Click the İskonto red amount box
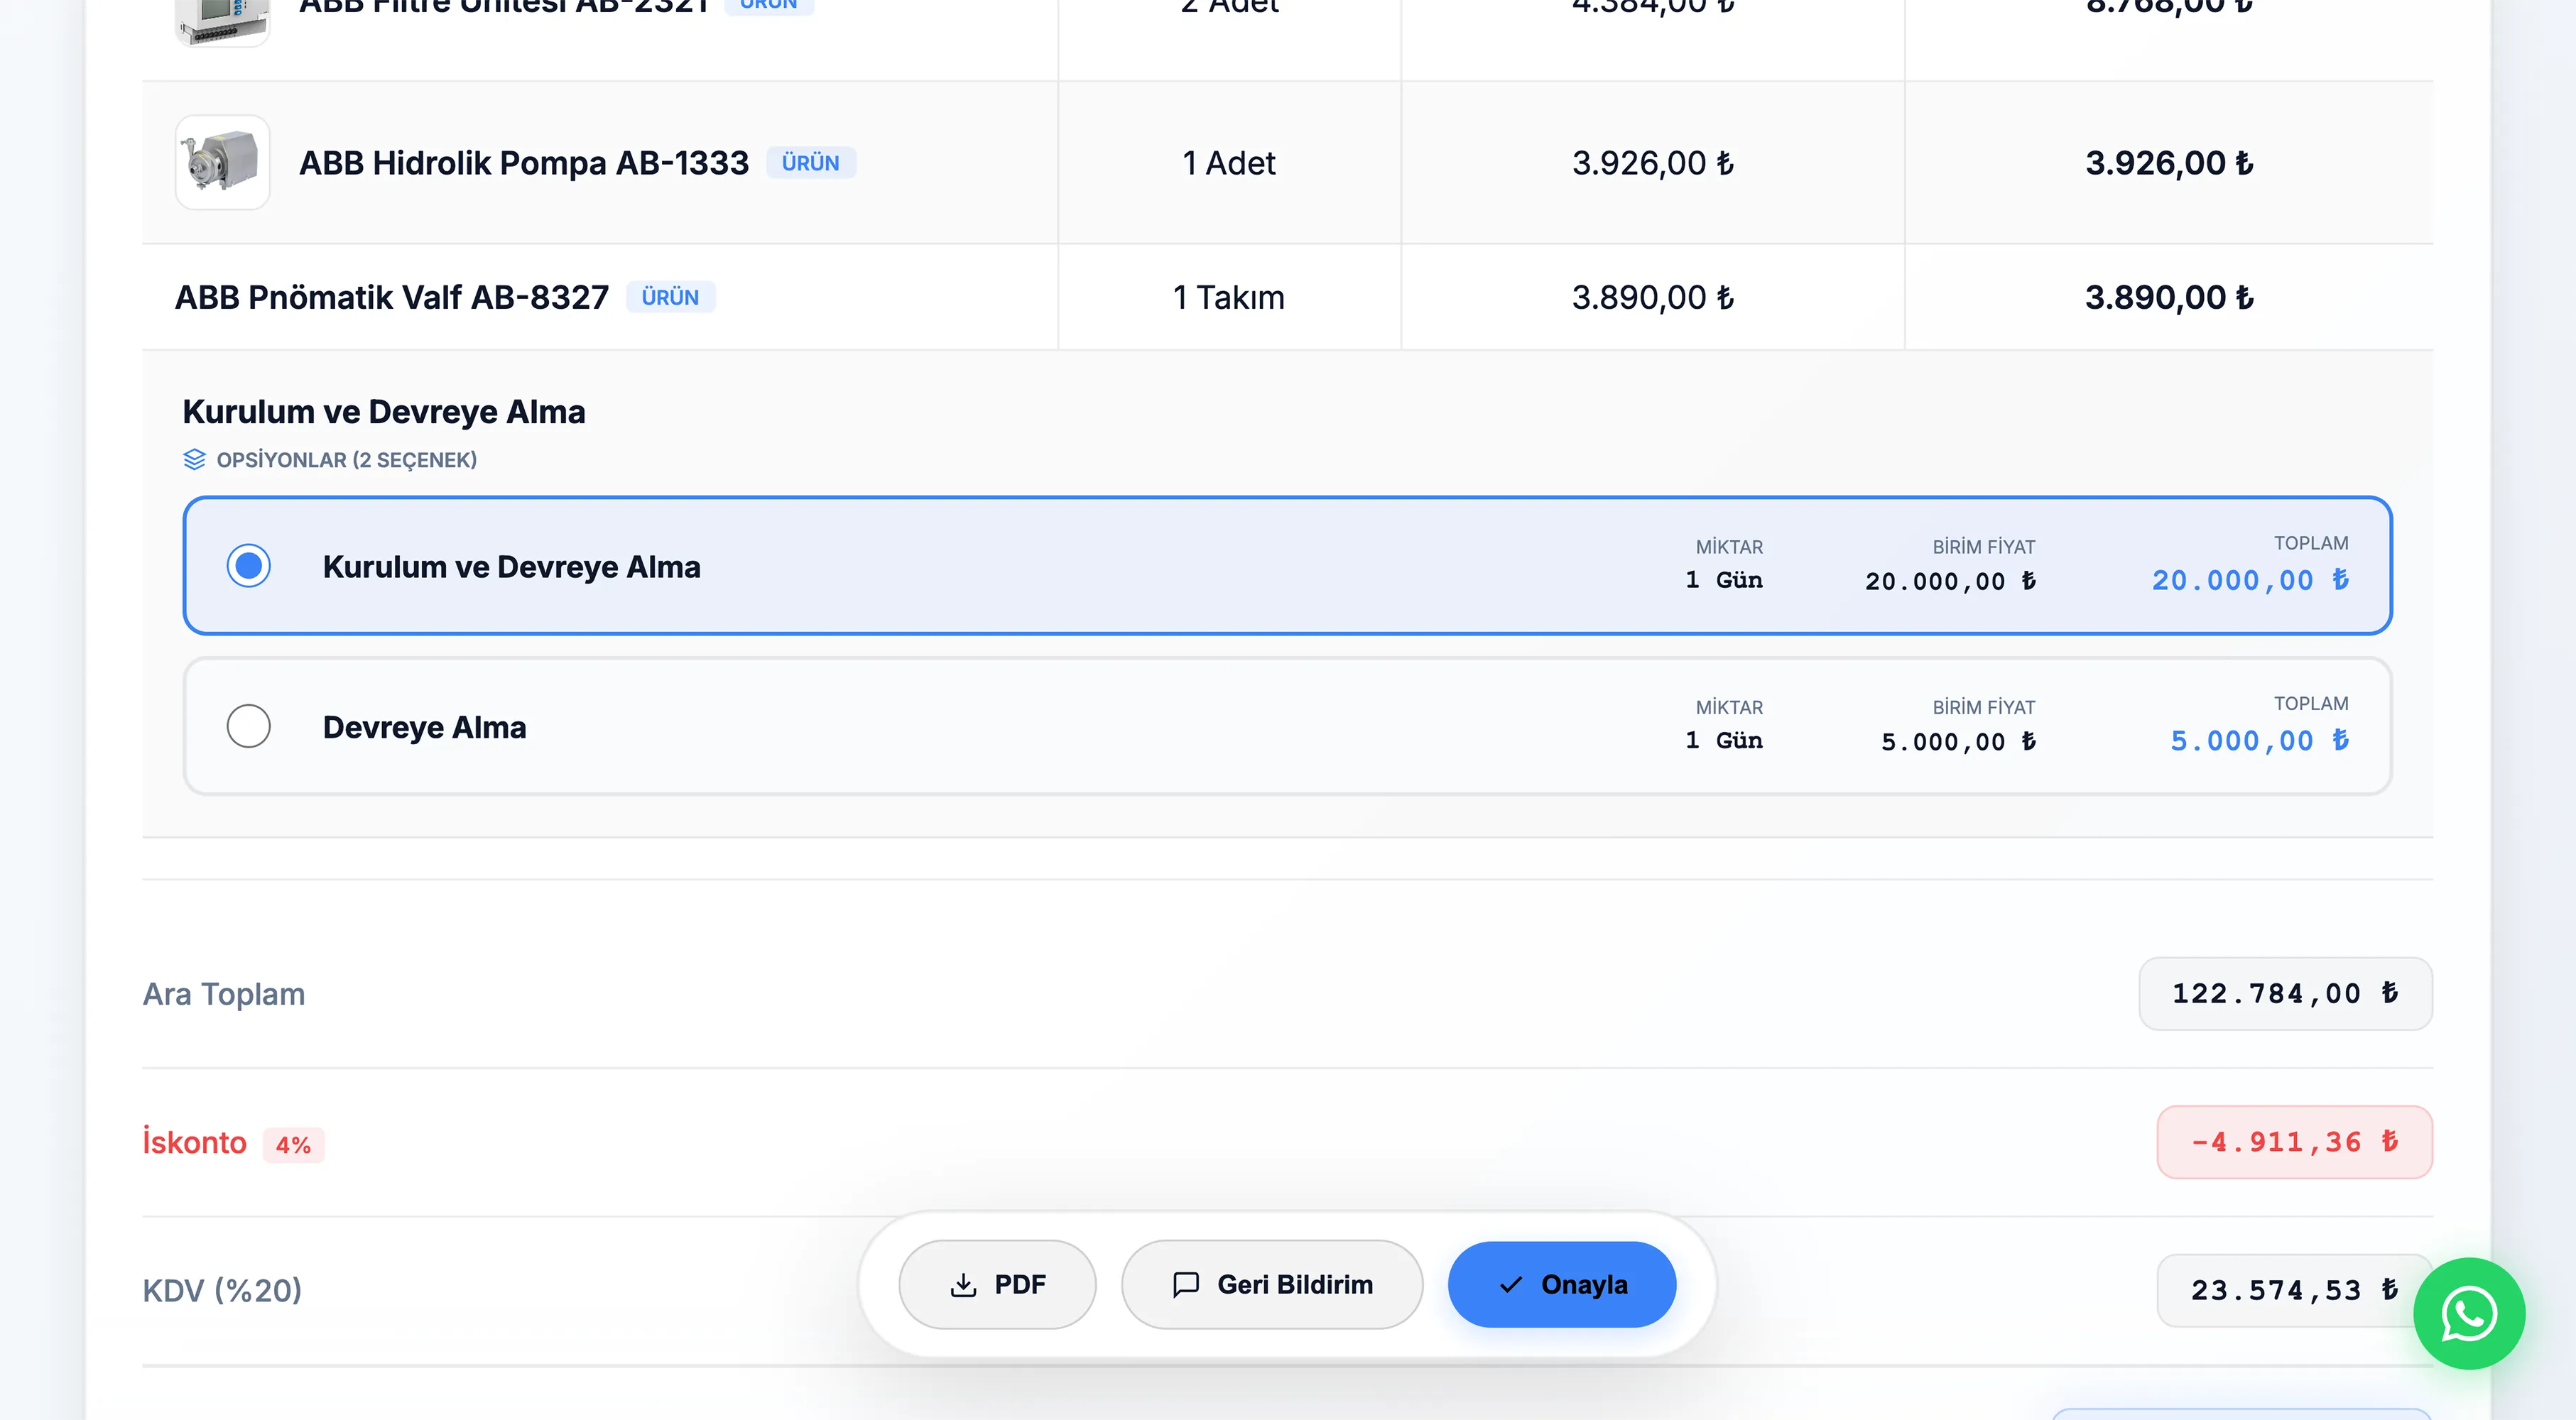 (x=2293, y=1141)
